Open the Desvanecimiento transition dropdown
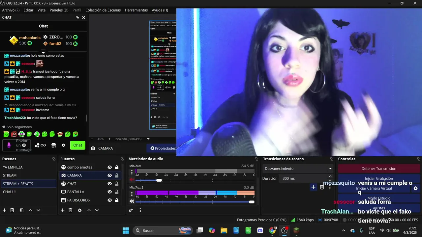422x237 pixels. (298, 169)
